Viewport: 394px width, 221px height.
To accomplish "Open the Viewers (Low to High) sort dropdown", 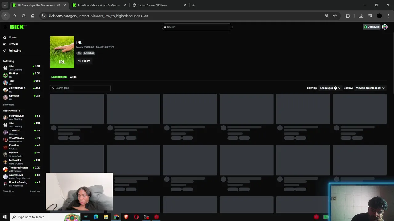I will 370,88.
